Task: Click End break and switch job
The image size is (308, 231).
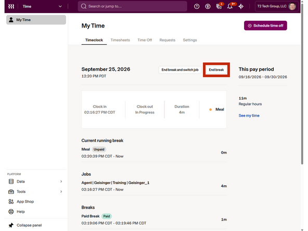Action: (180, 70)
